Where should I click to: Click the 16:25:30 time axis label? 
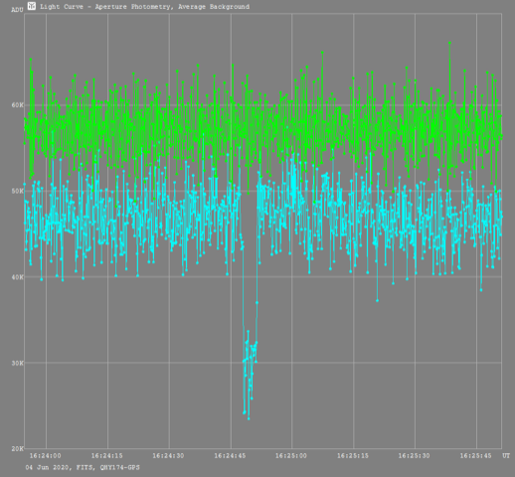[x=414, y=456]
